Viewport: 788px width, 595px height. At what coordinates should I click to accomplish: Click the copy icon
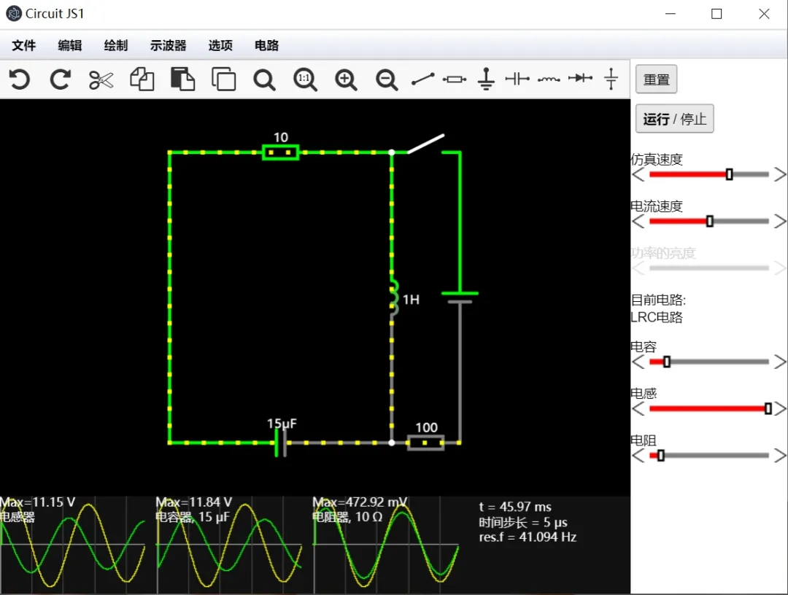pos(142,79)
